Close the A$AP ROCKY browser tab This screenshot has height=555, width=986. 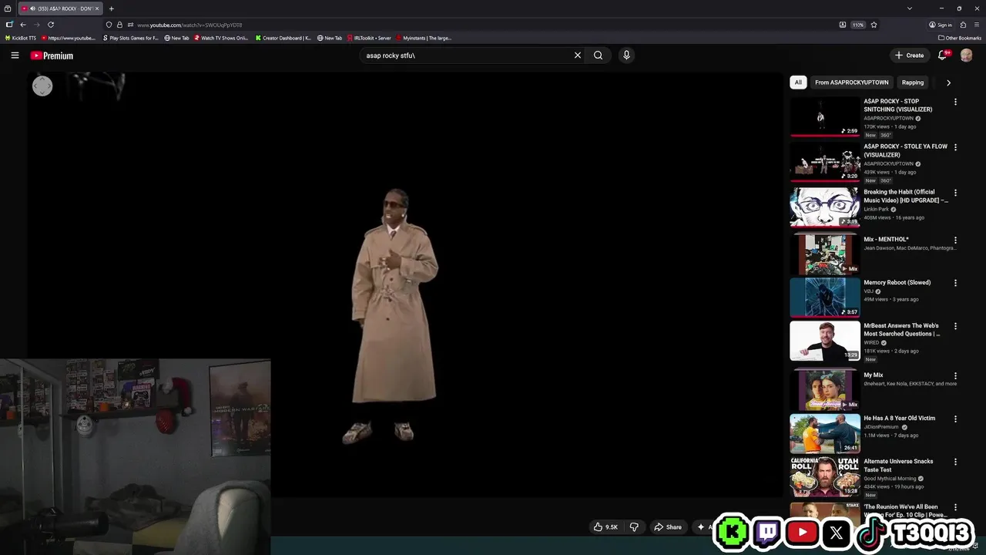point(97,8)
